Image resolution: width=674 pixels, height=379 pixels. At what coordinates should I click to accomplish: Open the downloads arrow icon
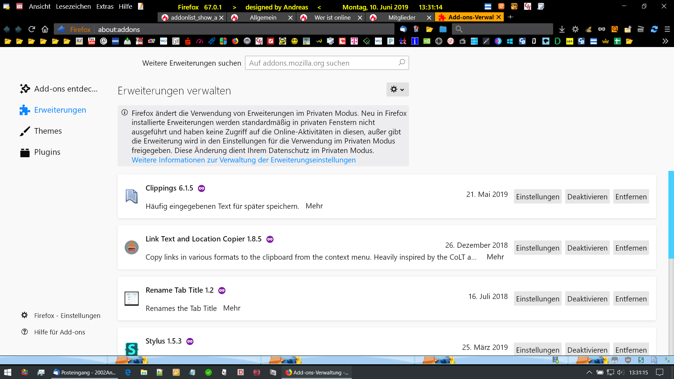click(x=562, y=29)
